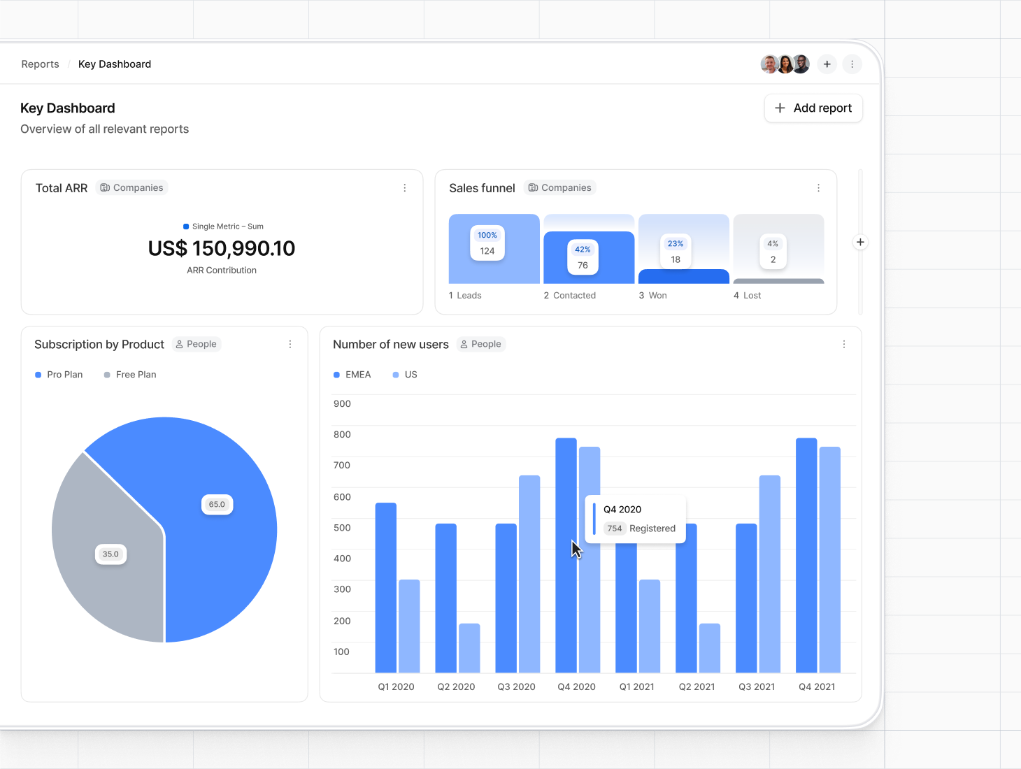Open Number of new users card menu

coord(843,344)
